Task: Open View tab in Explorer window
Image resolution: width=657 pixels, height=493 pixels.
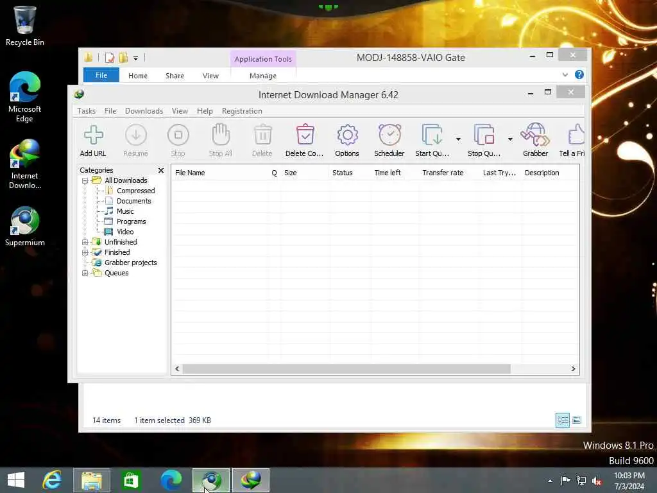Action: coord(210,76)
